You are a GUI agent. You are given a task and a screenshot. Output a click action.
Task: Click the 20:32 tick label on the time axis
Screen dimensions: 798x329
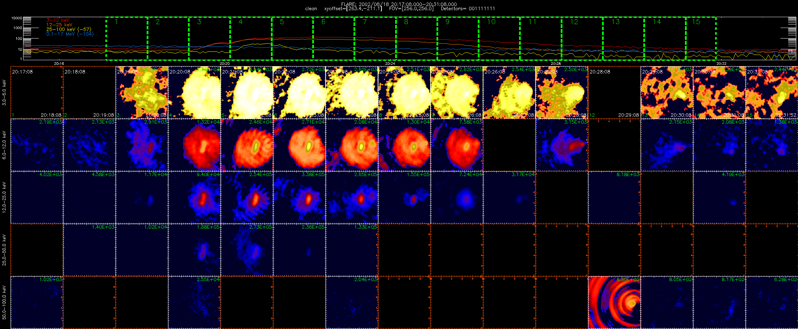pyautogui.click(x=721, y=63)
